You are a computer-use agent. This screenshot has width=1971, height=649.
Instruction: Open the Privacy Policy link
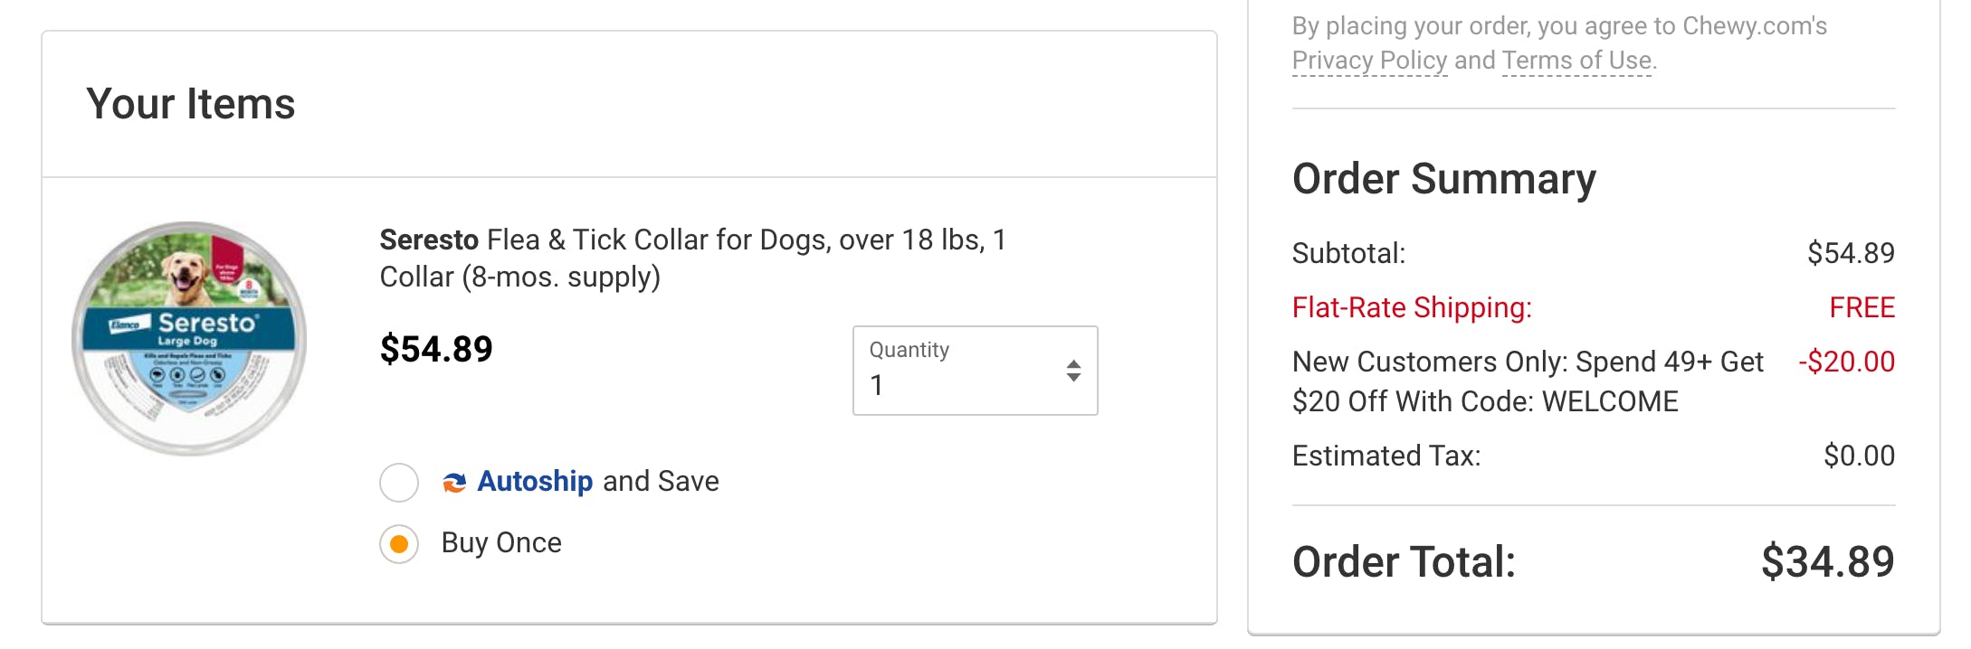pyautogui.click(x=1369, y=61)
